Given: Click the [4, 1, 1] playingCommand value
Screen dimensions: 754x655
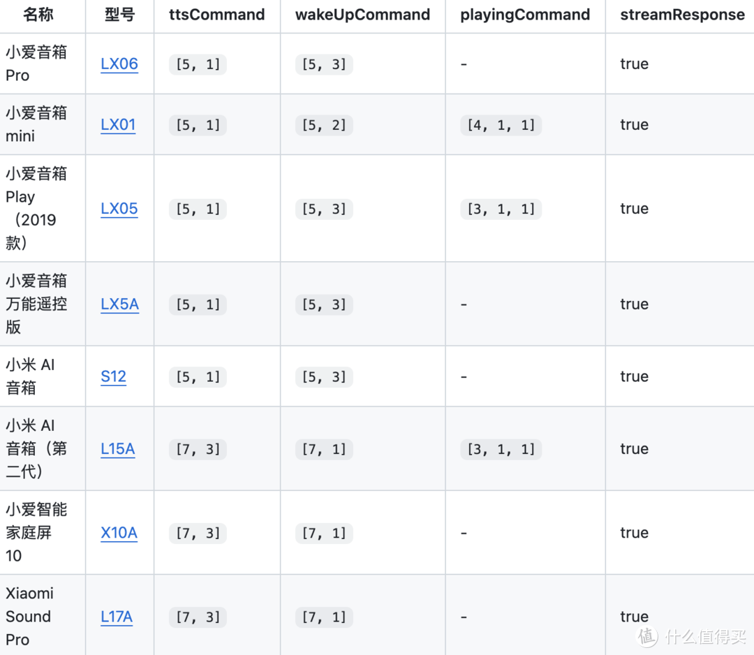Looking at the screenshot, I should pyautogui.click(x=501, y=126).
